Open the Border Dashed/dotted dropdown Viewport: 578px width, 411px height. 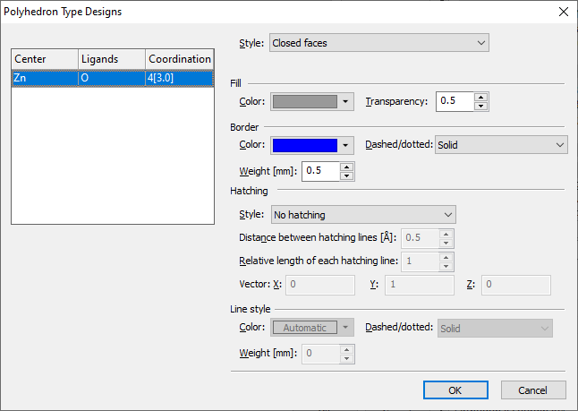tap(501, 145)
